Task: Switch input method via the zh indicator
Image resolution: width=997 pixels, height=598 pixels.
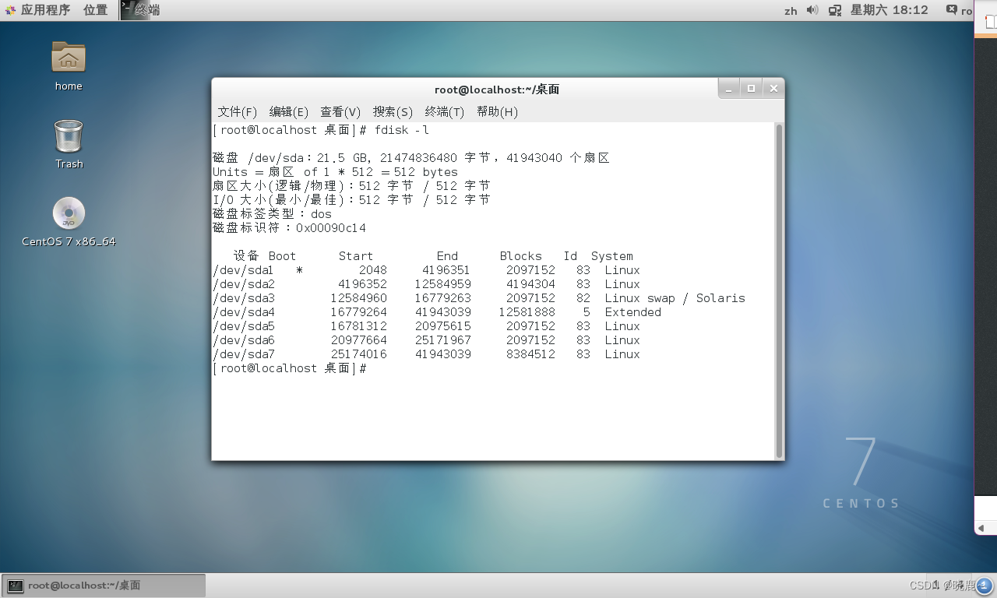Action: [791, 10]
